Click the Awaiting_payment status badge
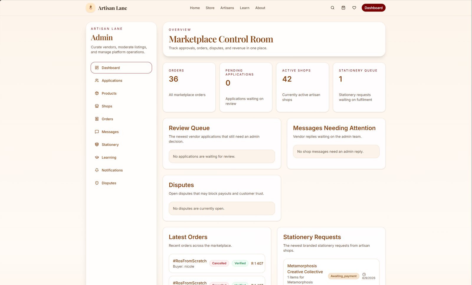 click(343, 276)
